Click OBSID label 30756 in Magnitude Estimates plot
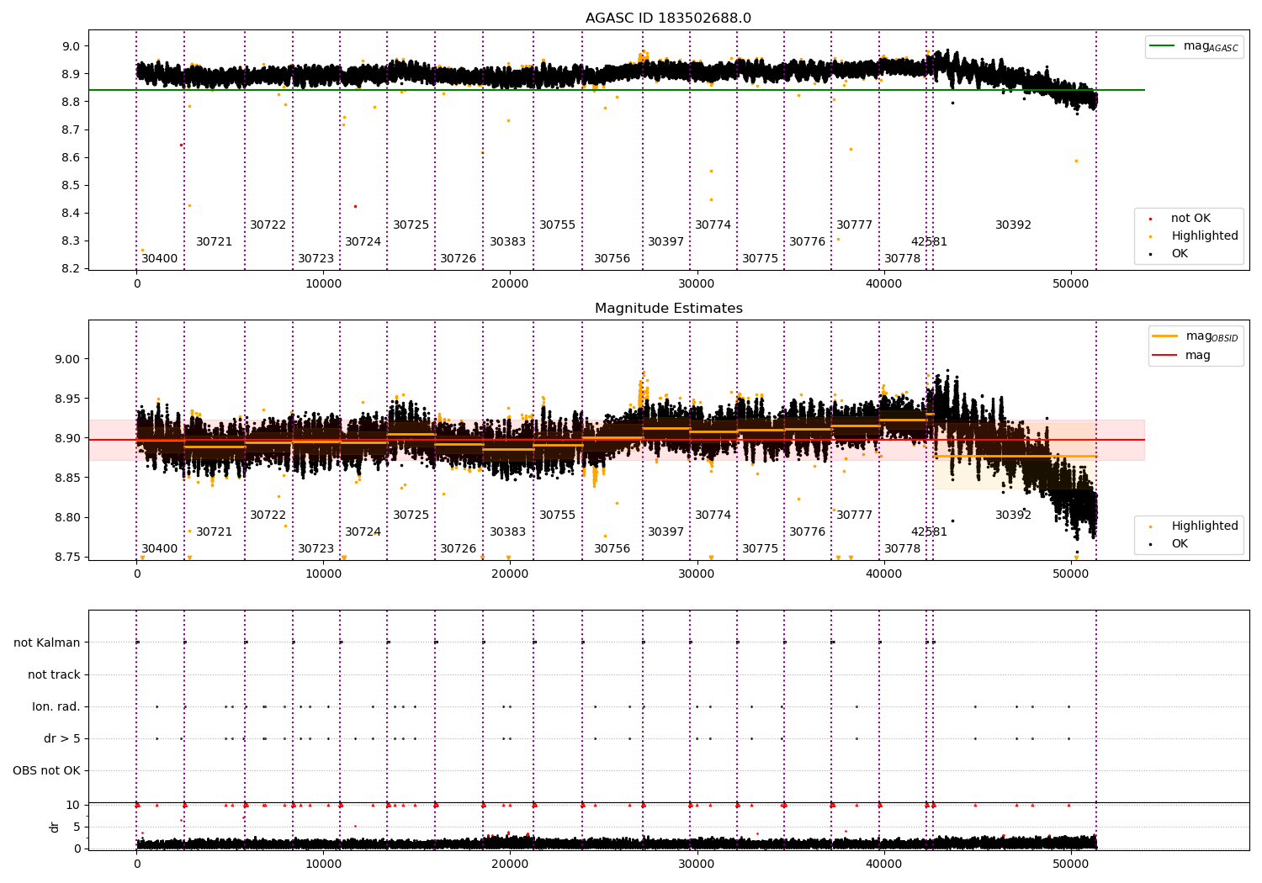Screen dimensions: 1262x883 tap(612, 549)
